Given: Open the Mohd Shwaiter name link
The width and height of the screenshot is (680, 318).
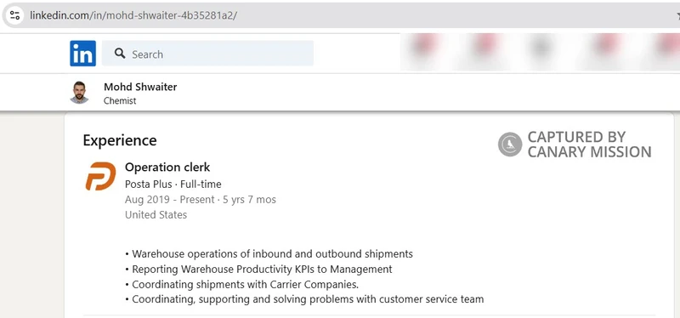Looking at the screenshot, I should point(140,87).
